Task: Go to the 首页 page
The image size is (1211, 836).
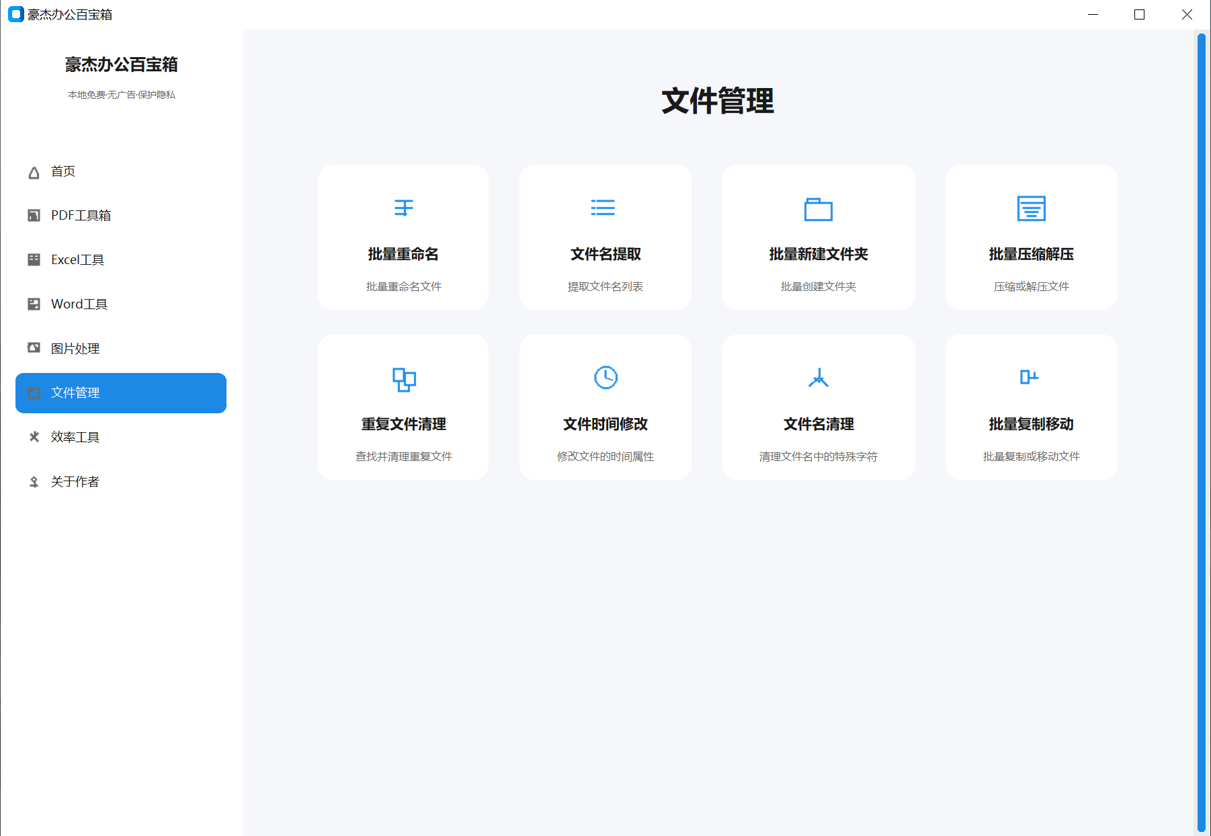Action: click(121, 171)
